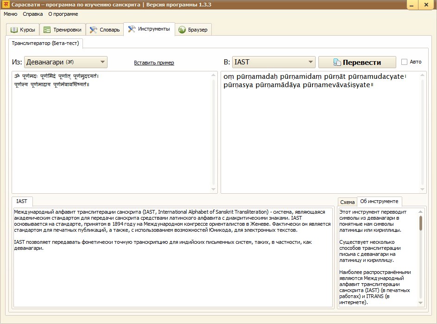Click the Тренировки tab icon
The image size is (437, 324).
tap(47, 30)
